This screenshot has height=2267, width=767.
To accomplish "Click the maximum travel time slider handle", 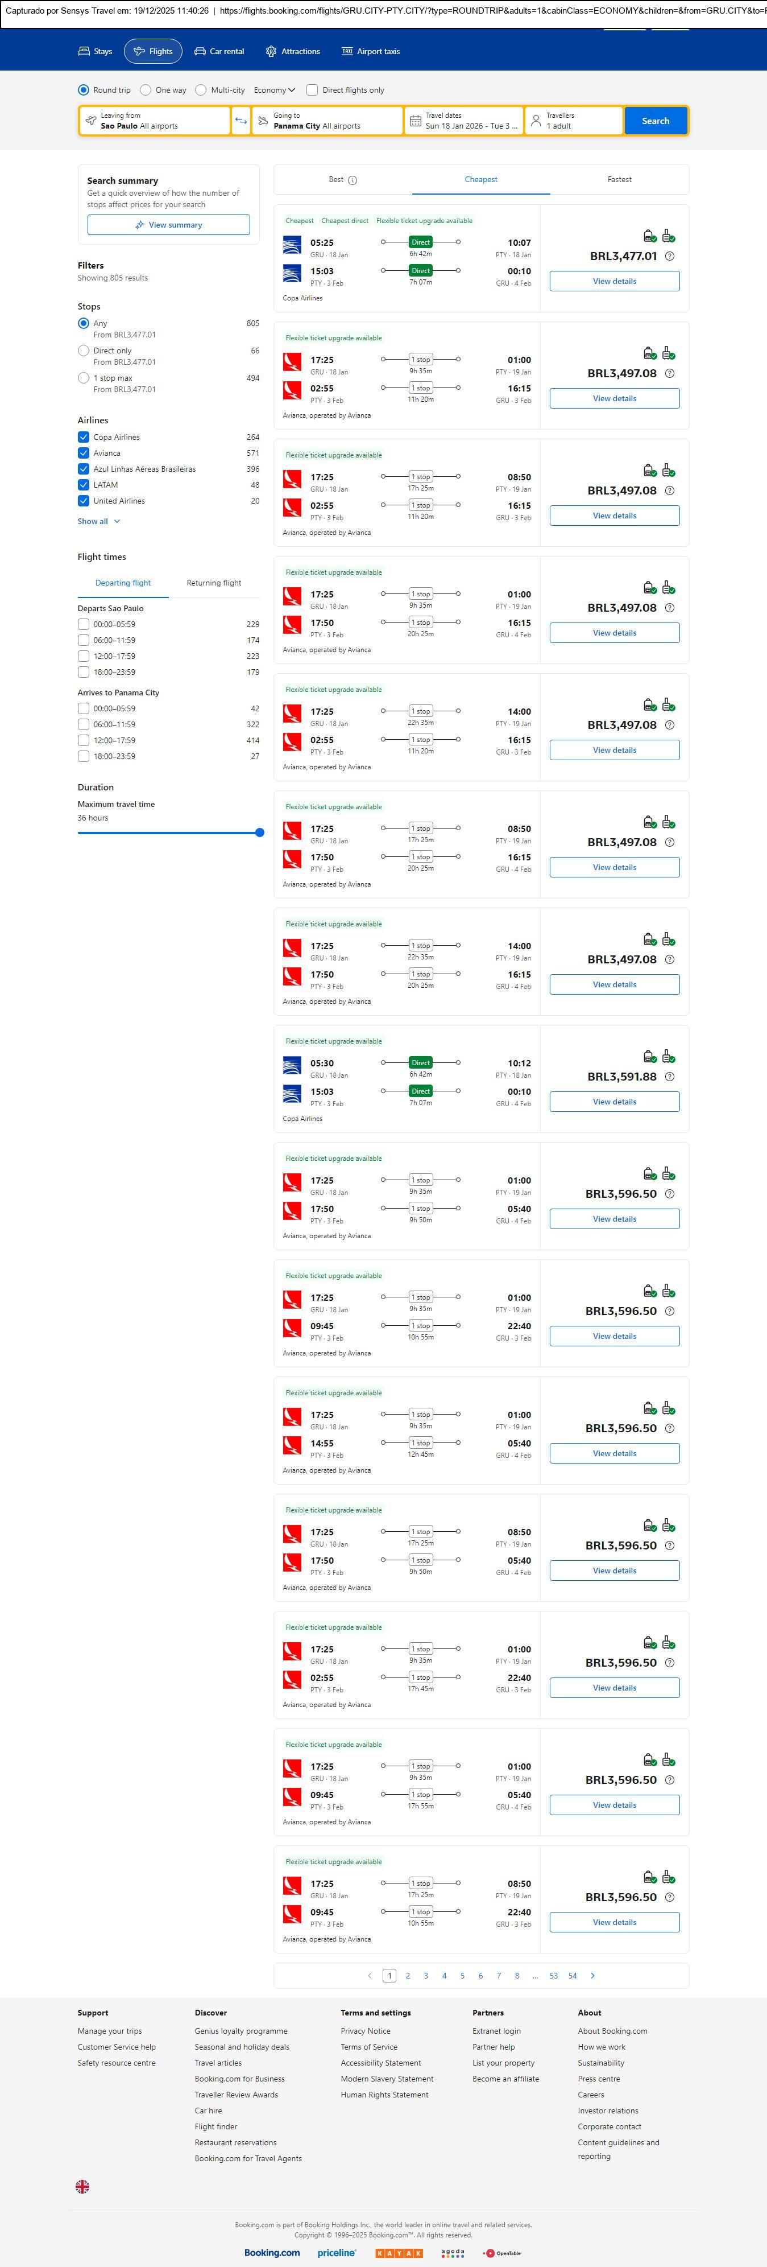I will pyautogui.click(x=259, y=832).
